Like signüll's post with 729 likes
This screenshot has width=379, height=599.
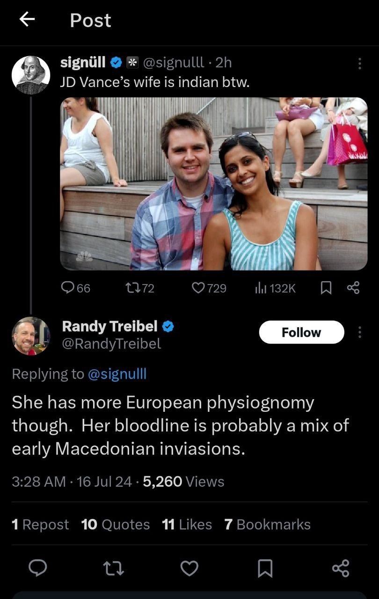(209, 288)
